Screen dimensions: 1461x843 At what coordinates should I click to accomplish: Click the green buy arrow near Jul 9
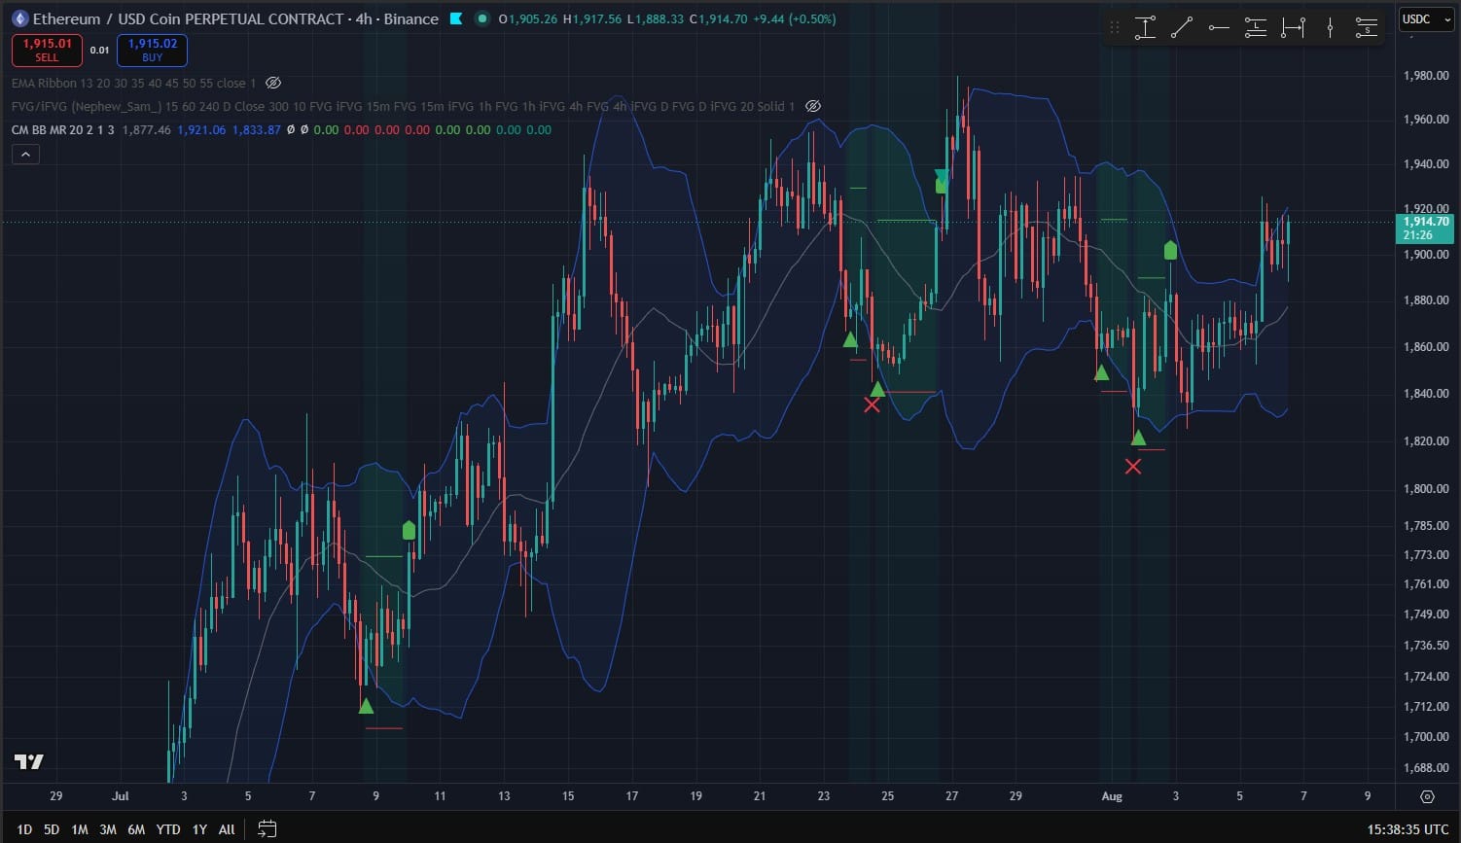[x=366, y=706]
